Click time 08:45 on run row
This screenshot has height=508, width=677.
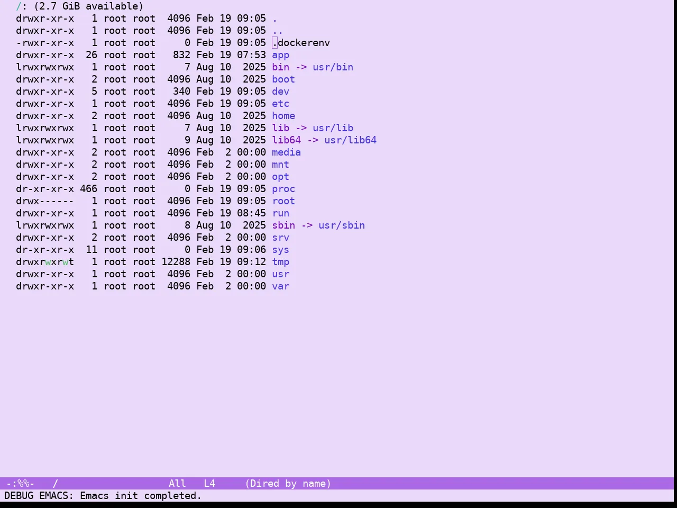point(251,213)
